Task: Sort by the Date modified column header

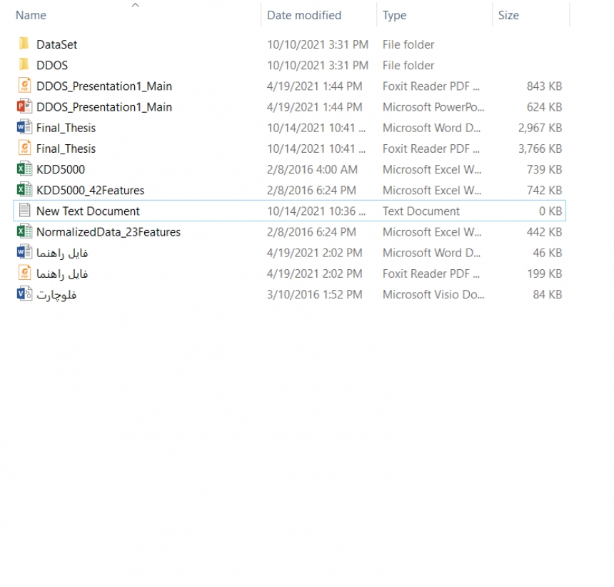Action: 304,15
